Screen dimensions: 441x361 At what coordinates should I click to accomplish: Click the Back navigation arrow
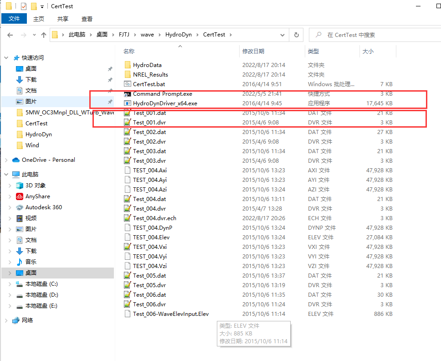coord(10,35)
